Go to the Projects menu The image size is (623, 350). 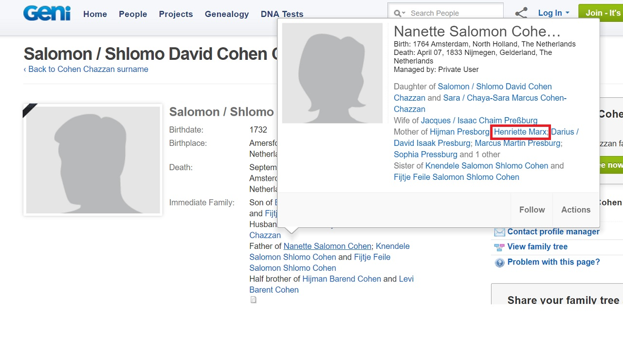pyautogui.click(x=176, y=14)
